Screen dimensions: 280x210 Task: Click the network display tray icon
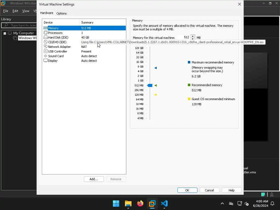[240, 203]
